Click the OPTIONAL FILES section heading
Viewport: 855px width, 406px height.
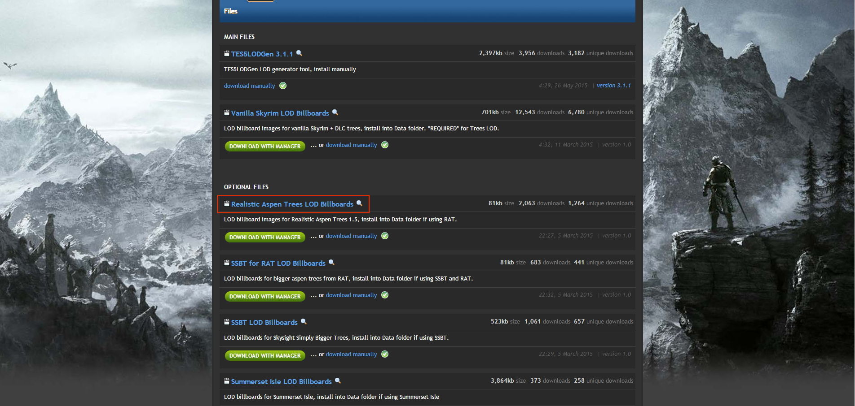[246, 187]
